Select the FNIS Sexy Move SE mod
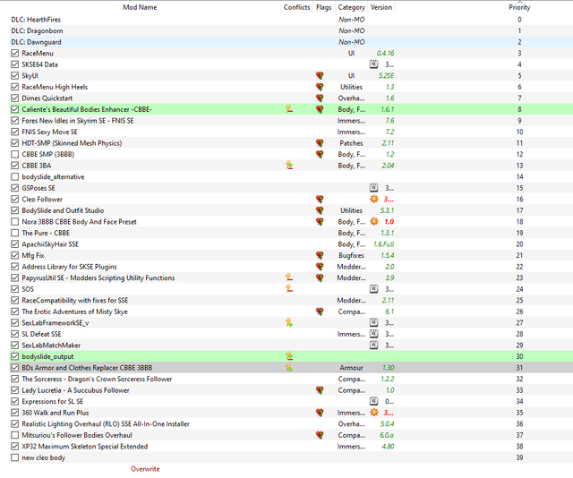The image size is (573, 478). 291,132
